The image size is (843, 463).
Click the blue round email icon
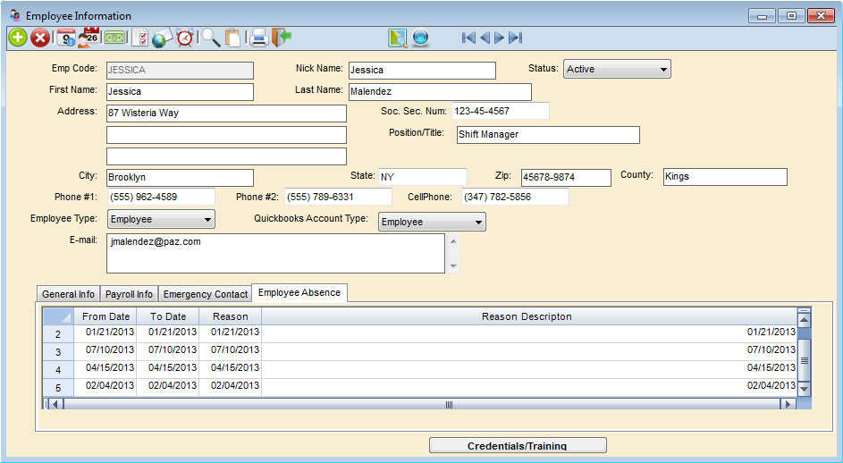pyautogui.click(x=421, y=38)
